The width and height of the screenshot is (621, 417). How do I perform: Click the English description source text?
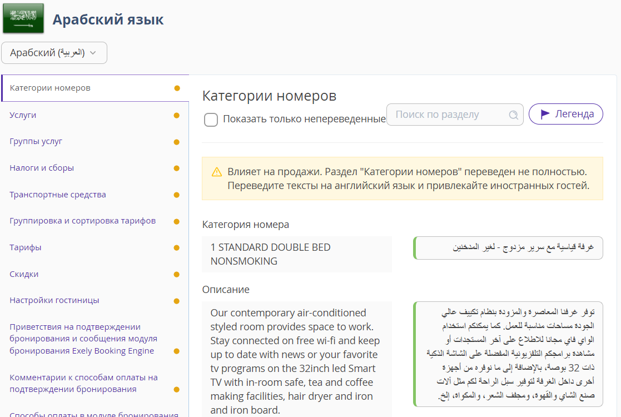pyautogui.click(x=295, y=361)
